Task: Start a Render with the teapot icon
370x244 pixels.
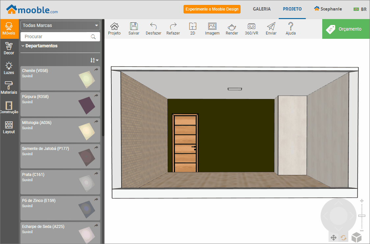Action: [232, 29]
